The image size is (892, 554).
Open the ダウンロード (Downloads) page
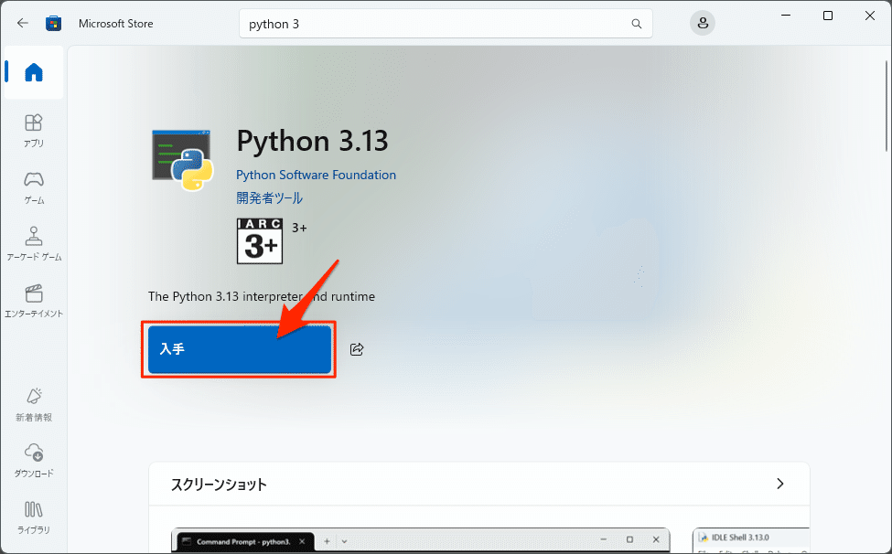tap(34, 461)
